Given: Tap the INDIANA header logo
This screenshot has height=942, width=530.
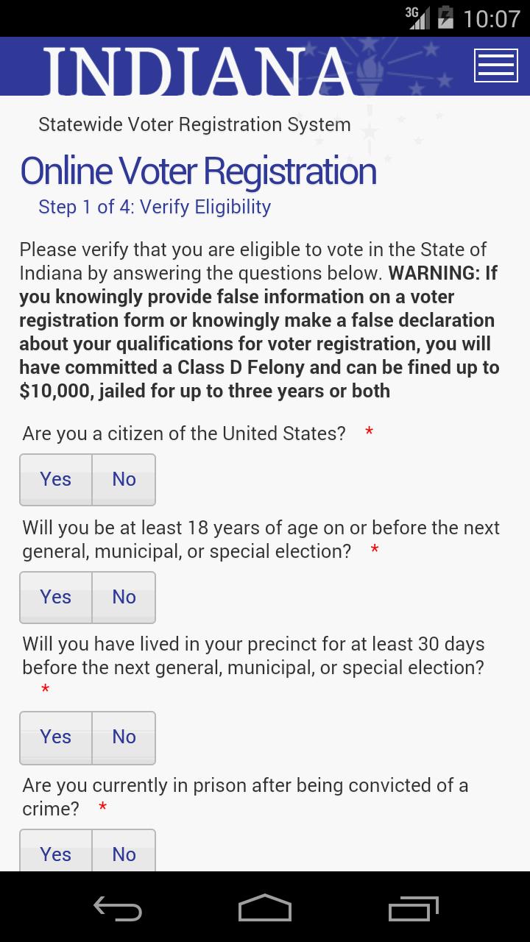Looking at the screenshot, I should pyautogui.click(x=199, y=66).
